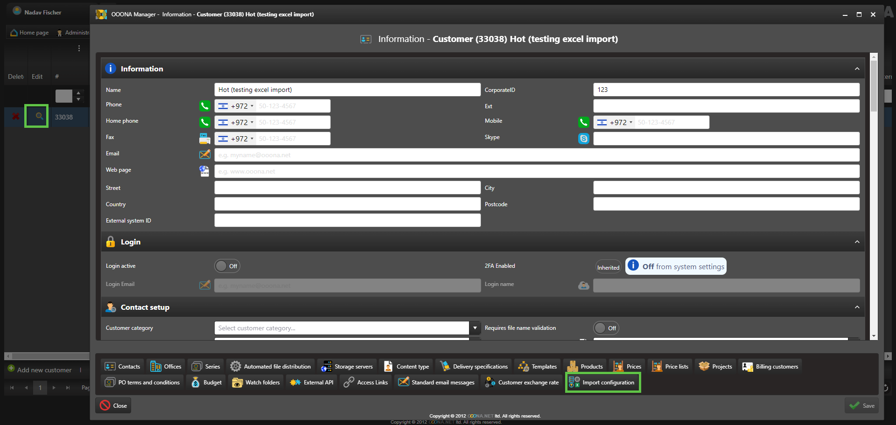
Task: Click the fax machine icon
Action: [x=204, y=139]
